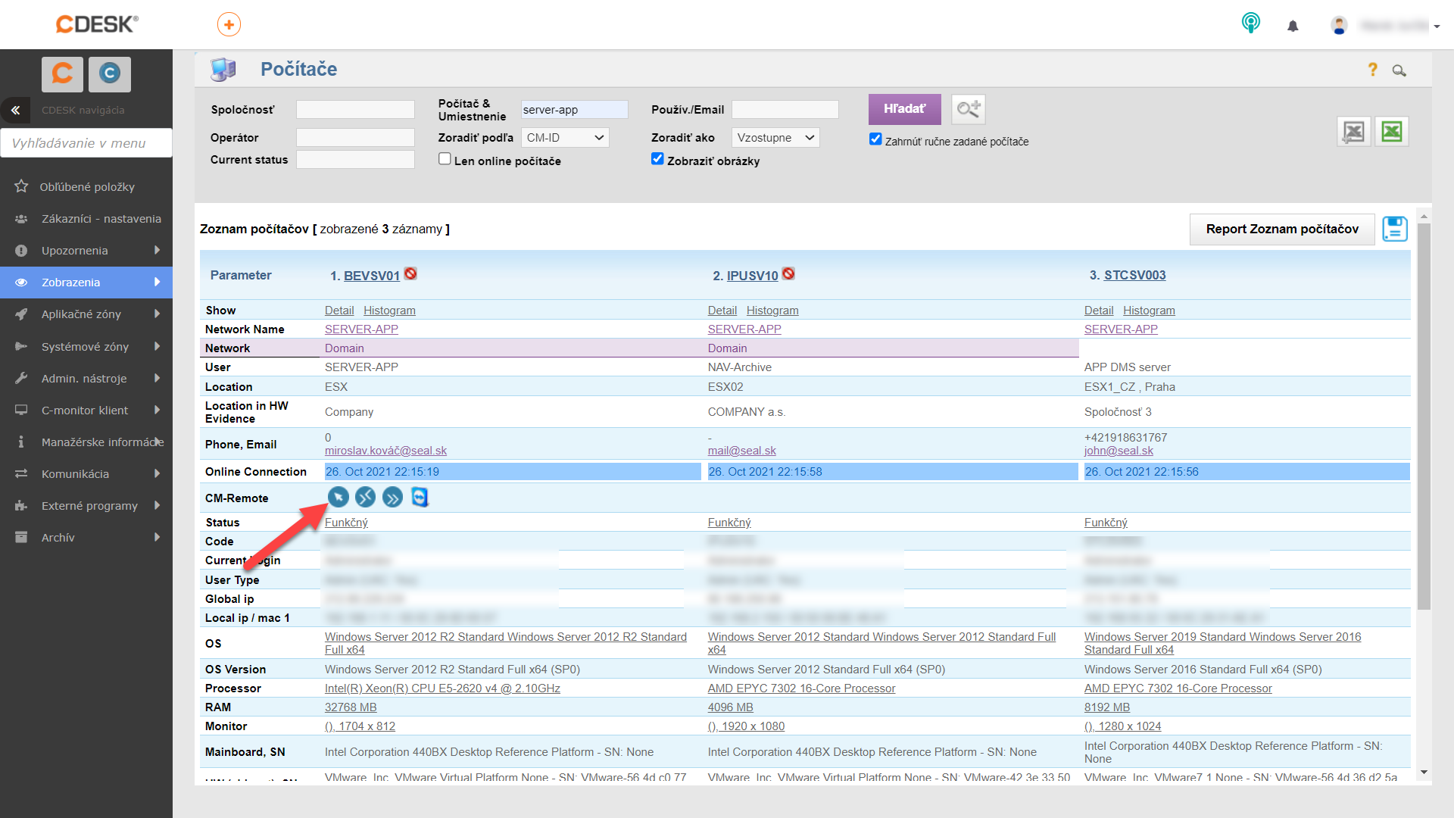Screen dimensions: 1454x818
Task: Click the advanced search magnifier-plus icon
Action: (969, 109)
